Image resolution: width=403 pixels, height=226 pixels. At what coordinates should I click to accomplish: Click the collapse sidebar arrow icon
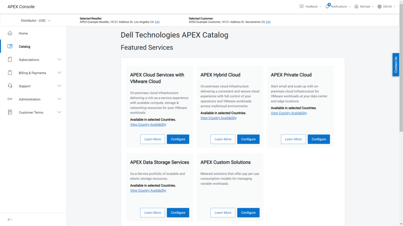[10, 220]
